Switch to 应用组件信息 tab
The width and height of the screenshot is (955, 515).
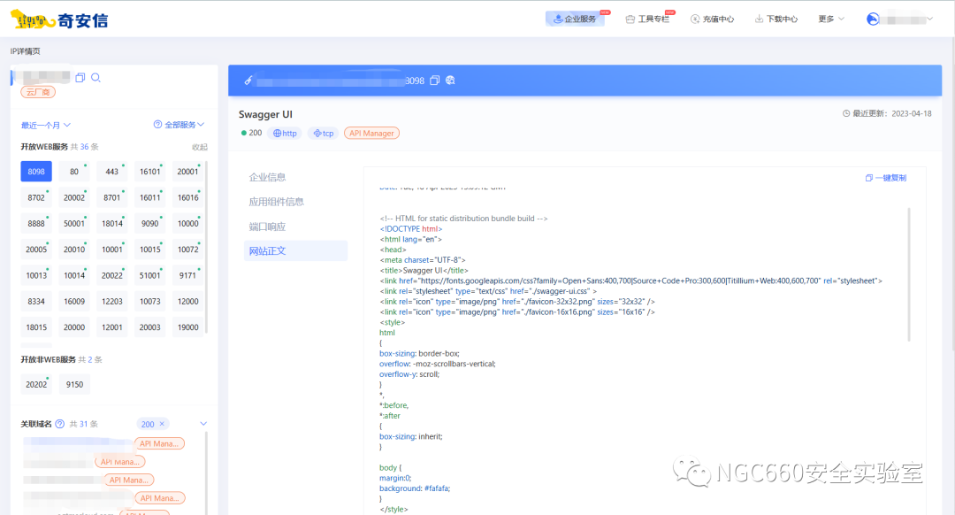[x=276, y=202]
